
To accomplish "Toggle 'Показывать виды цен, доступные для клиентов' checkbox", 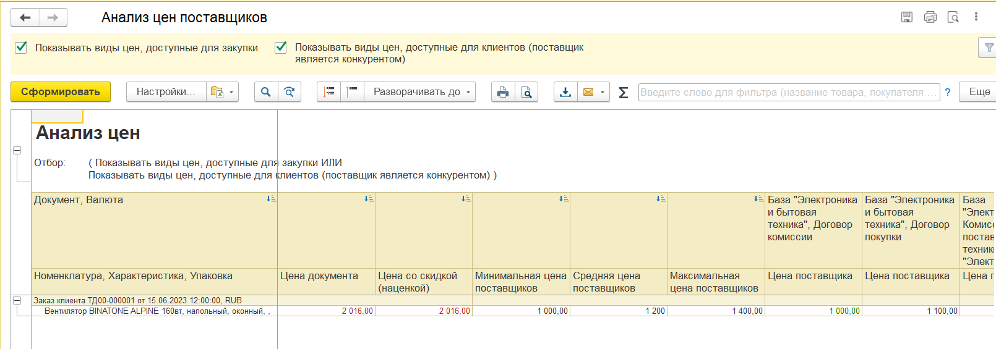I will pos(281,48).
